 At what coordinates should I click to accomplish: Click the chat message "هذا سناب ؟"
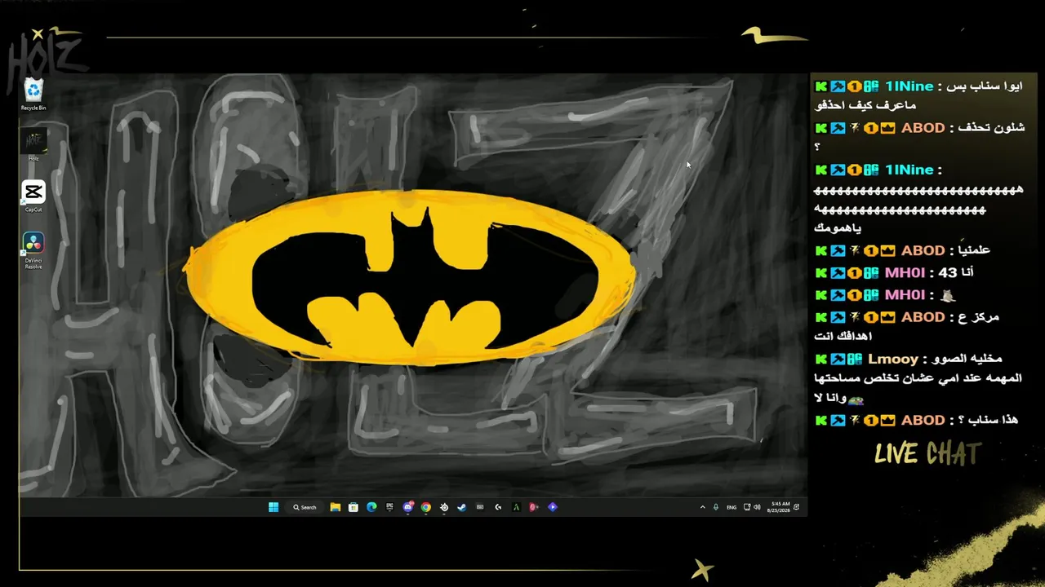click(987, 420)
